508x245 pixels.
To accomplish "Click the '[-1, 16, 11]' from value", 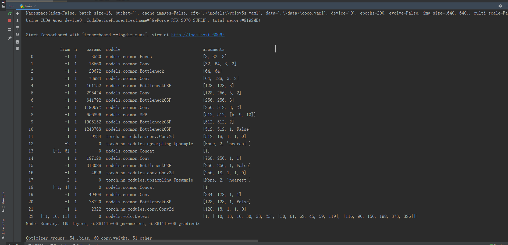I will 55,216.
